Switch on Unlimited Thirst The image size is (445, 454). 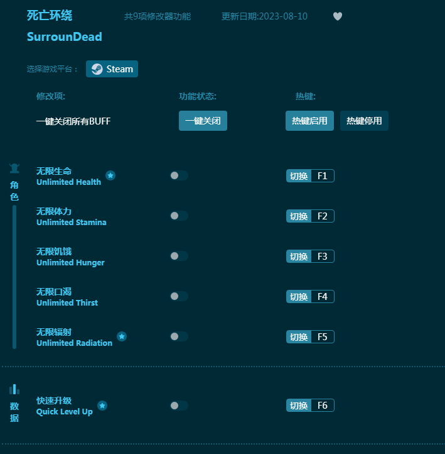pyautogui.click(x=179, y=296)
